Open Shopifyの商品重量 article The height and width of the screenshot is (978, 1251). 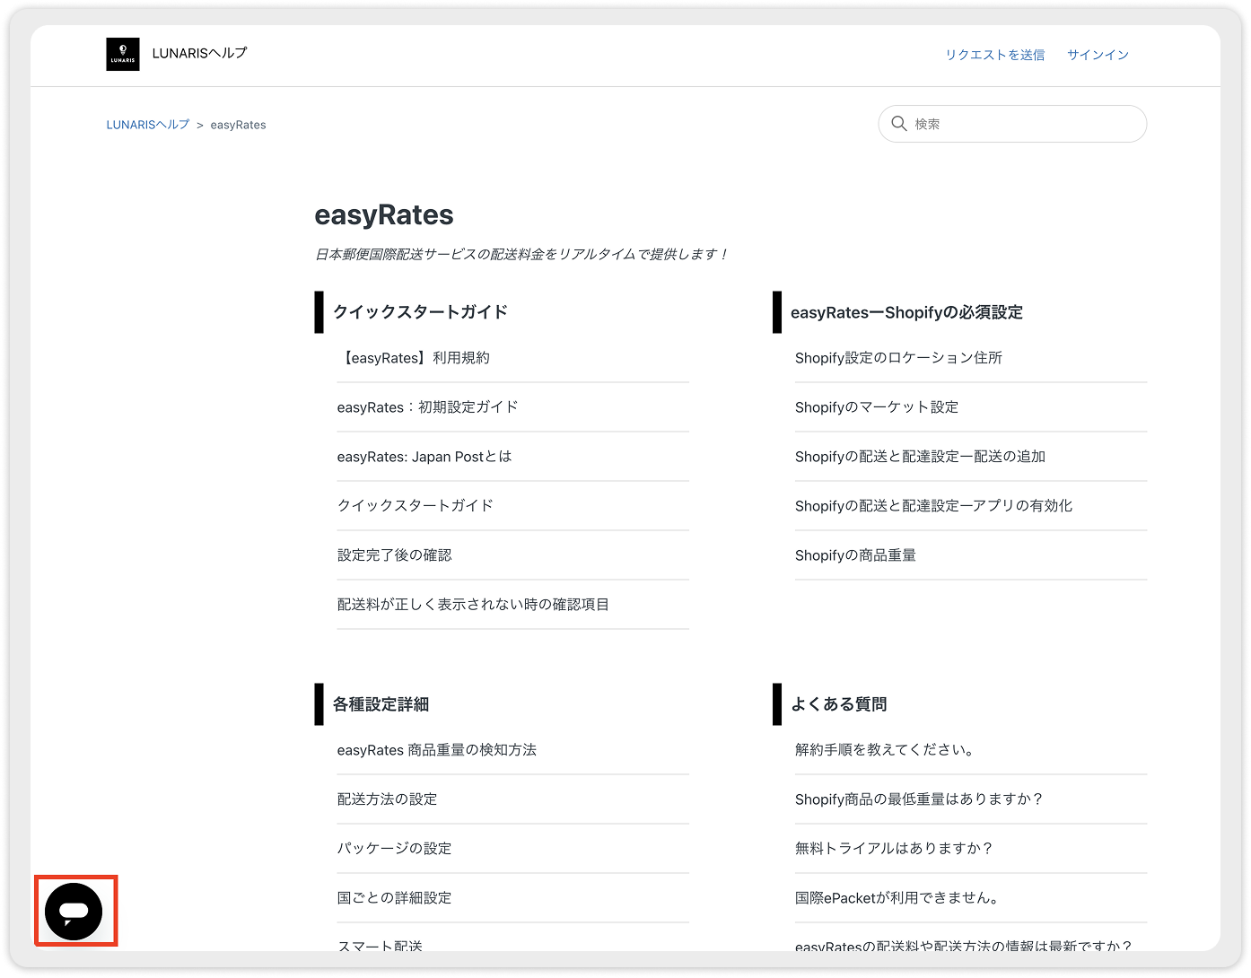[x=855, y=555]
